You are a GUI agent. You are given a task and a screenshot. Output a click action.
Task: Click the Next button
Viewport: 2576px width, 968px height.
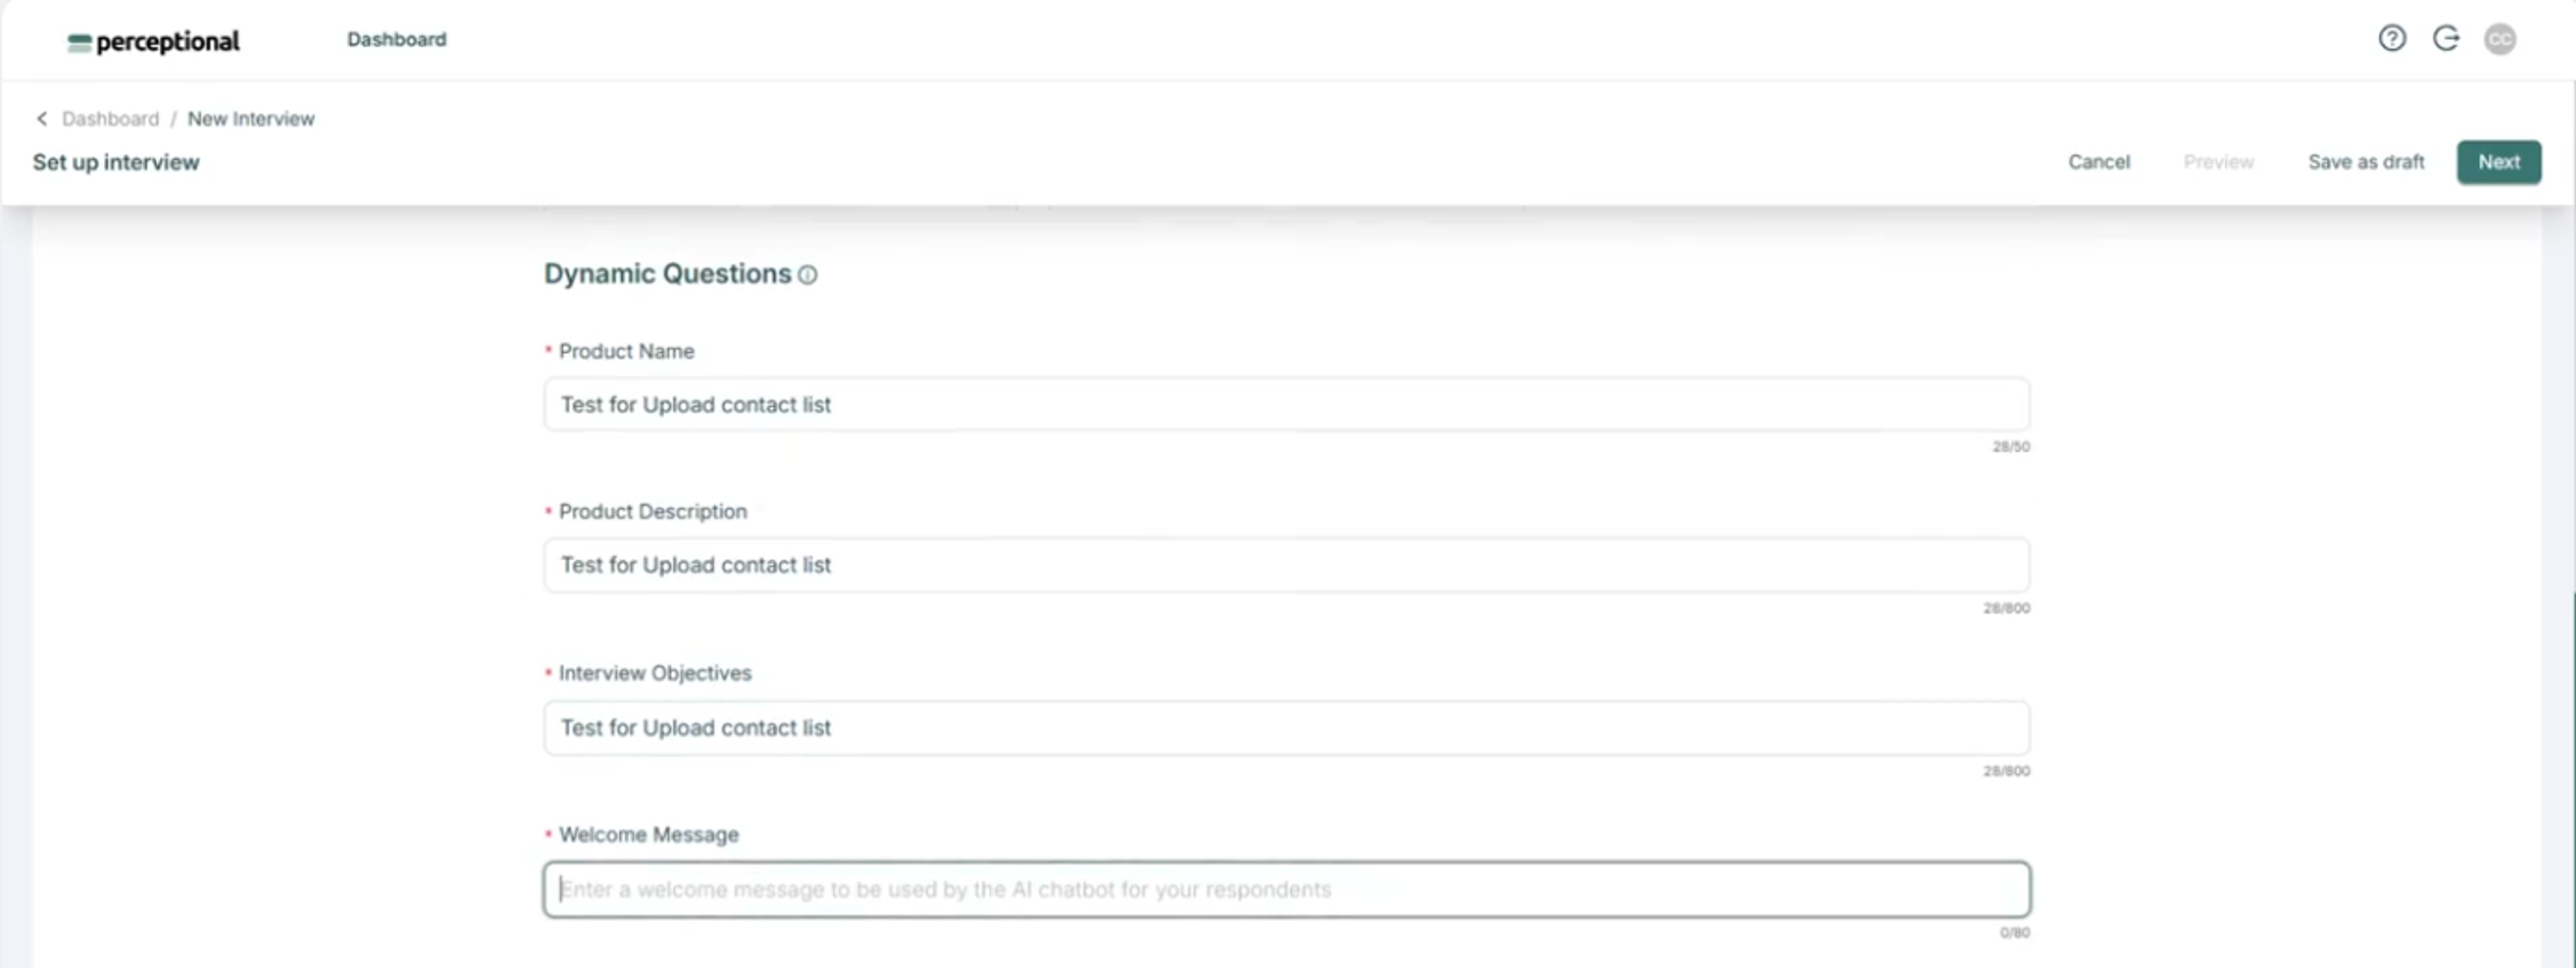2499,161
